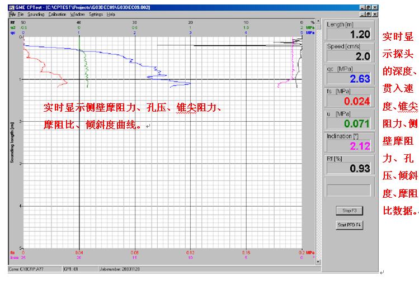
Task: Minimize the inner sounding document window
Action: pyautogui.click(x=361, y=14)
